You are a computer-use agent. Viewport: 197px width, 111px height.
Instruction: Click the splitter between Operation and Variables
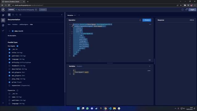(110, 63)
